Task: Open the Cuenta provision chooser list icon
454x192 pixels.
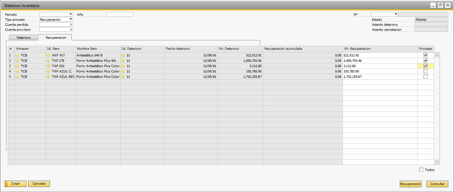Action: click(71, 29)
